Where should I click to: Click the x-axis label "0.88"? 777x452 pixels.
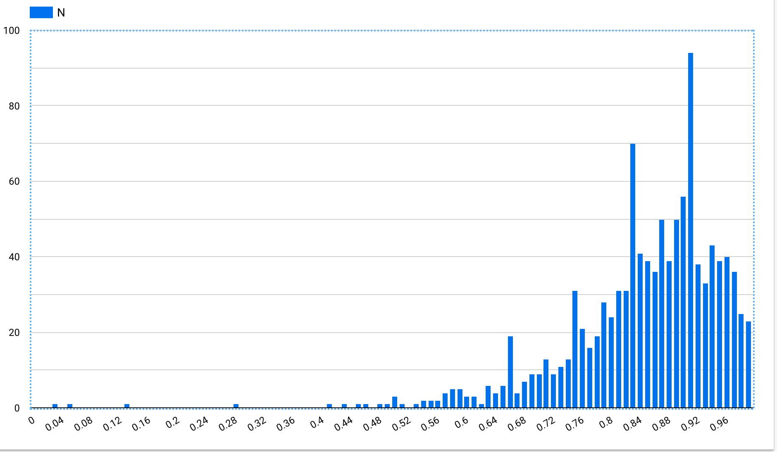point(662,424)
